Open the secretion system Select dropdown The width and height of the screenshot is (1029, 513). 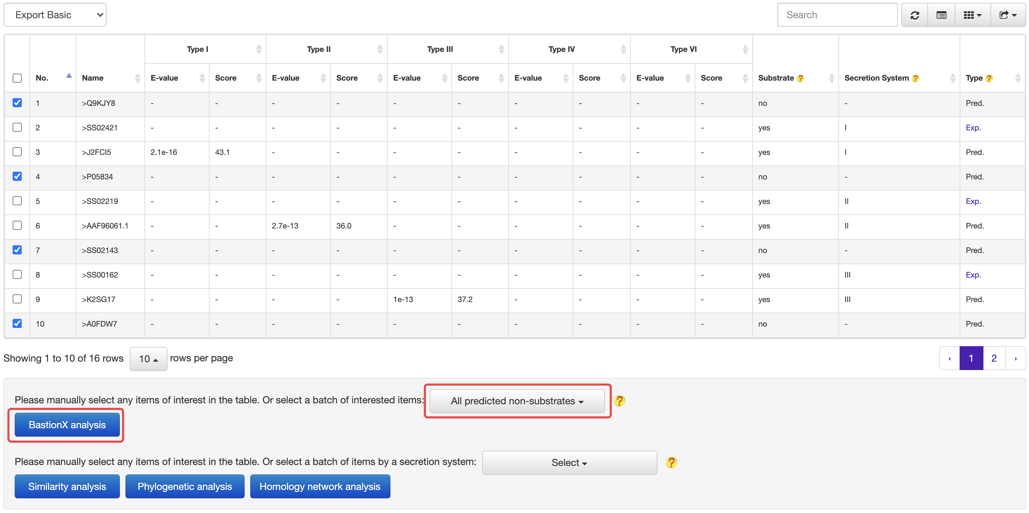[569, 462]
